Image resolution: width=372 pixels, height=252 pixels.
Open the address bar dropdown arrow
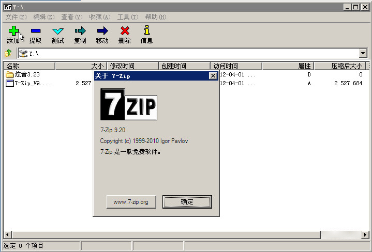tap(363, 53)
